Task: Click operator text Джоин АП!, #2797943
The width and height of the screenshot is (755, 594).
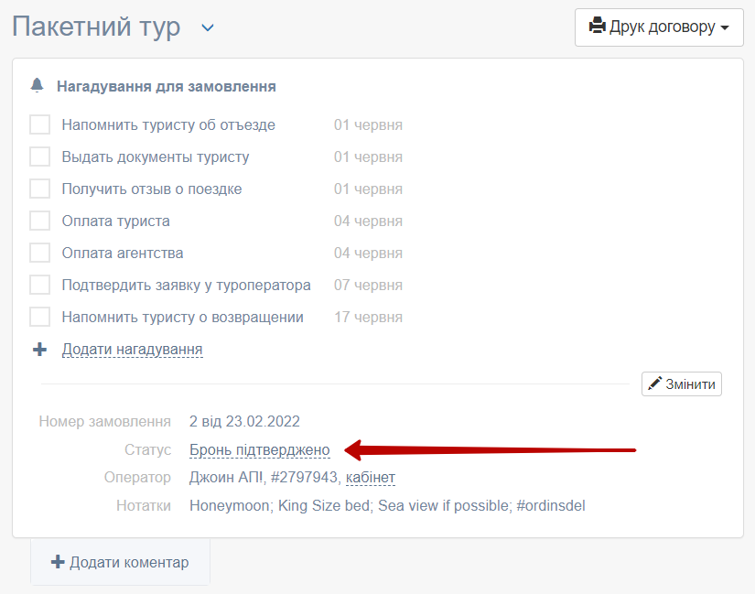Action: pyautogui.click(x=264, y=477)
